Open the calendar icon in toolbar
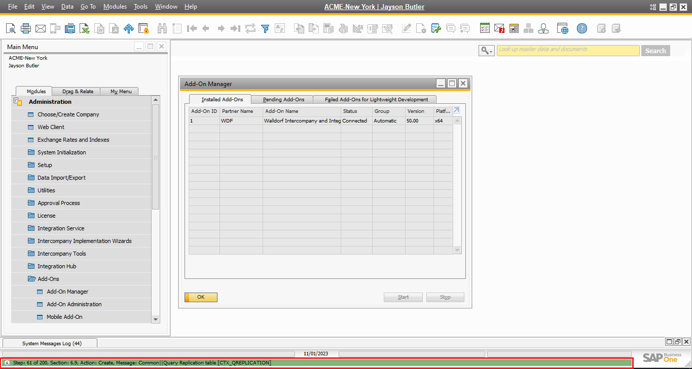The image size is (692, 369). 514,28
